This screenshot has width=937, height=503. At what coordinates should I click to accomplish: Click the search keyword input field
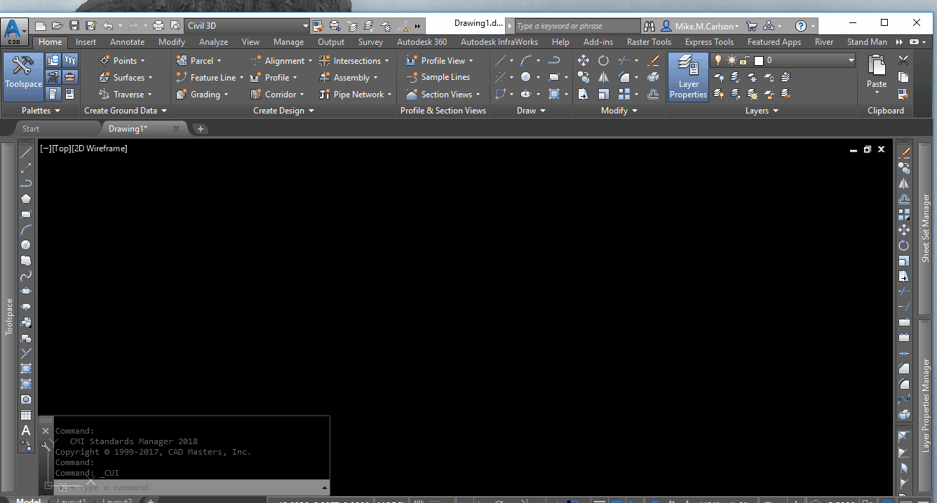578,26
